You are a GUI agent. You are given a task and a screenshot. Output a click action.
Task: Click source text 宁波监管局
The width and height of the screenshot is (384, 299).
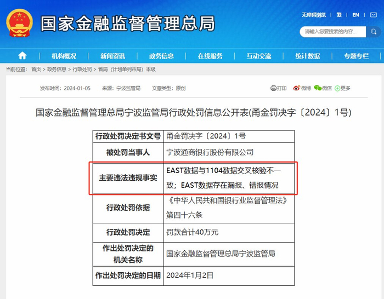pyautogui.click(x=128, y=88)
